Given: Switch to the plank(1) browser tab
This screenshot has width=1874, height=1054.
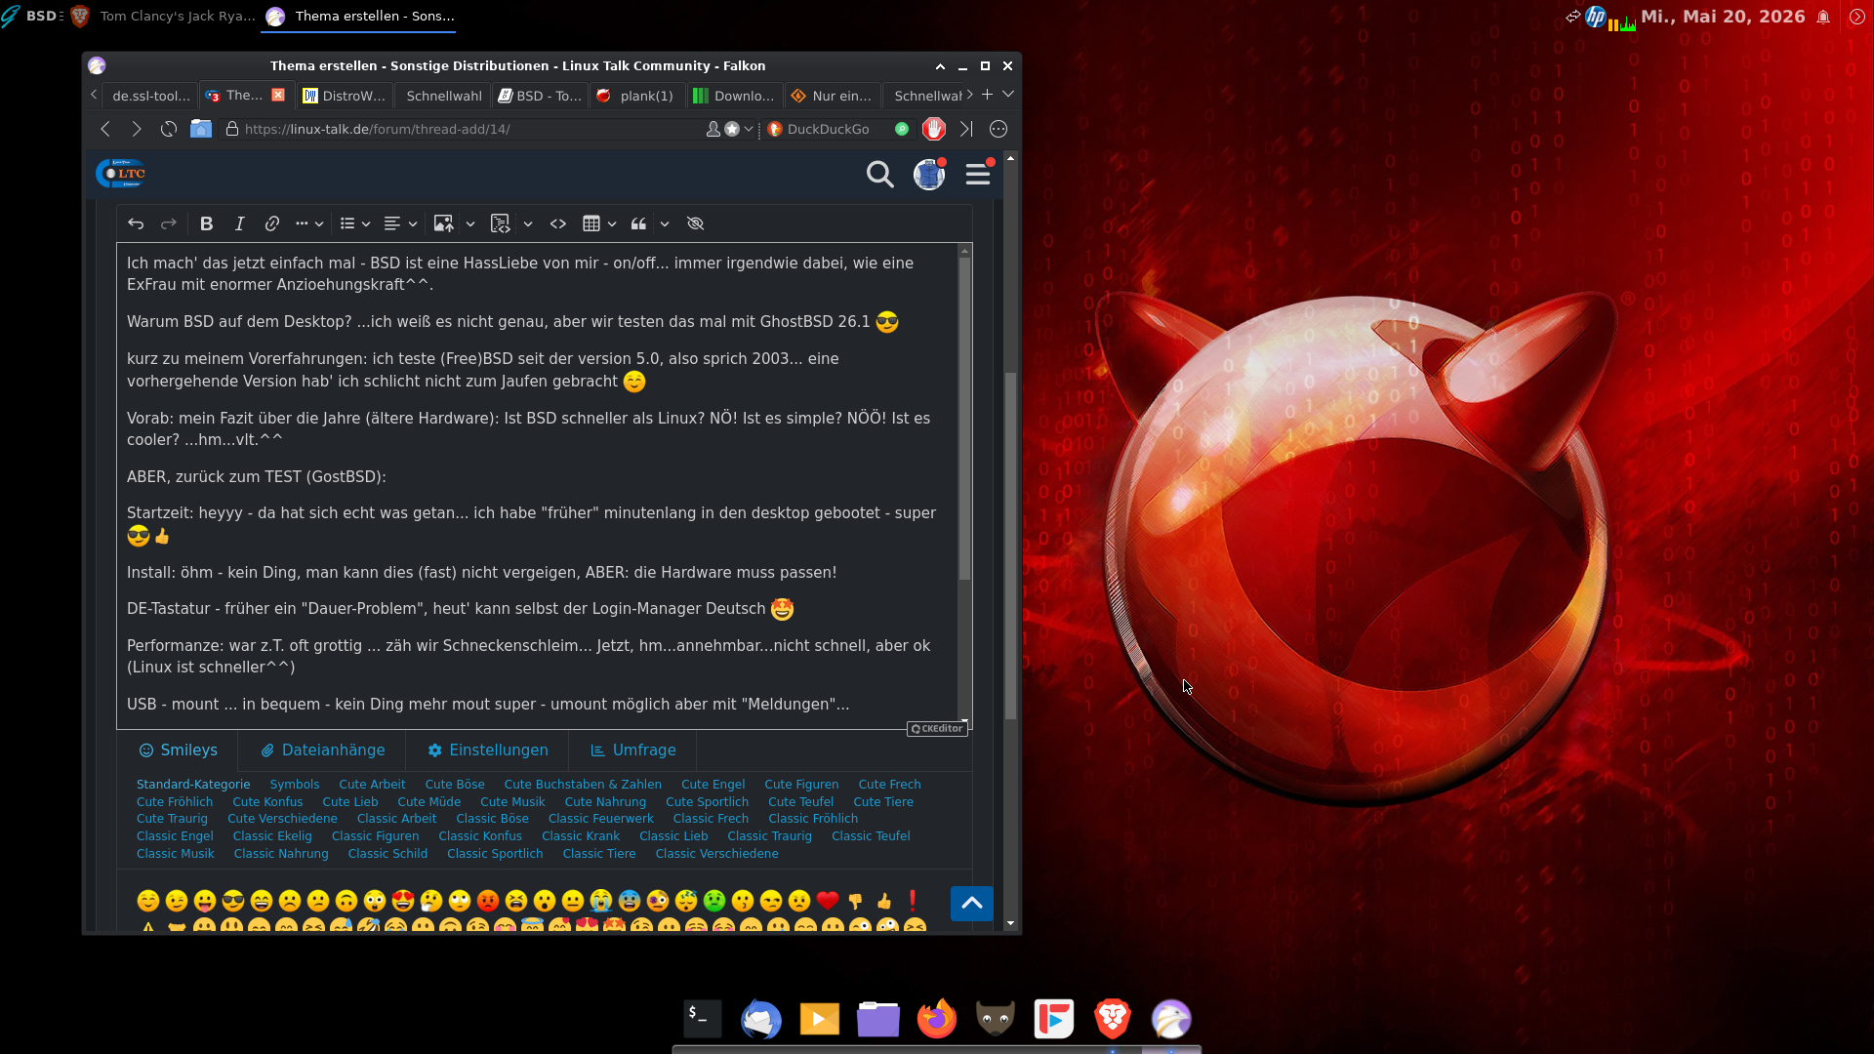Looking at the screenshot, I should [x=637, y=96].
